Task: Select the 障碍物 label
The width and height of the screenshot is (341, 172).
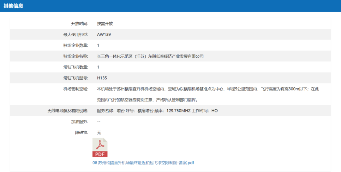Action: pyautogui.click(x=81, y=133)
